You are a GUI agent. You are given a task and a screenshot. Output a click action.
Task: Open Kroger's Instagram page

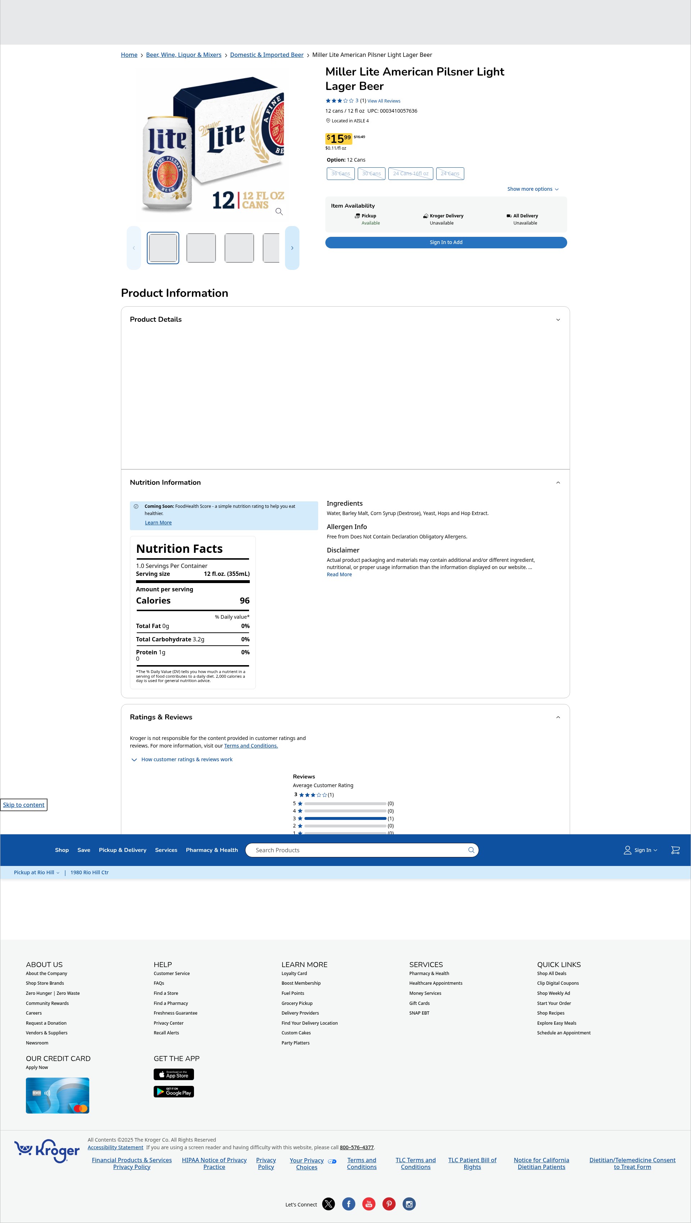point(409,1204)
